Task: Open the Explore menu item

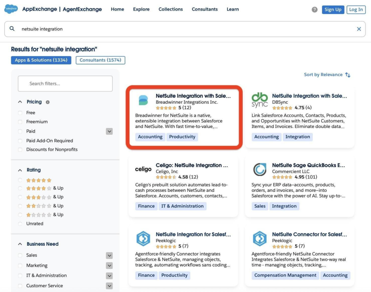Action: tap(141, 9)
